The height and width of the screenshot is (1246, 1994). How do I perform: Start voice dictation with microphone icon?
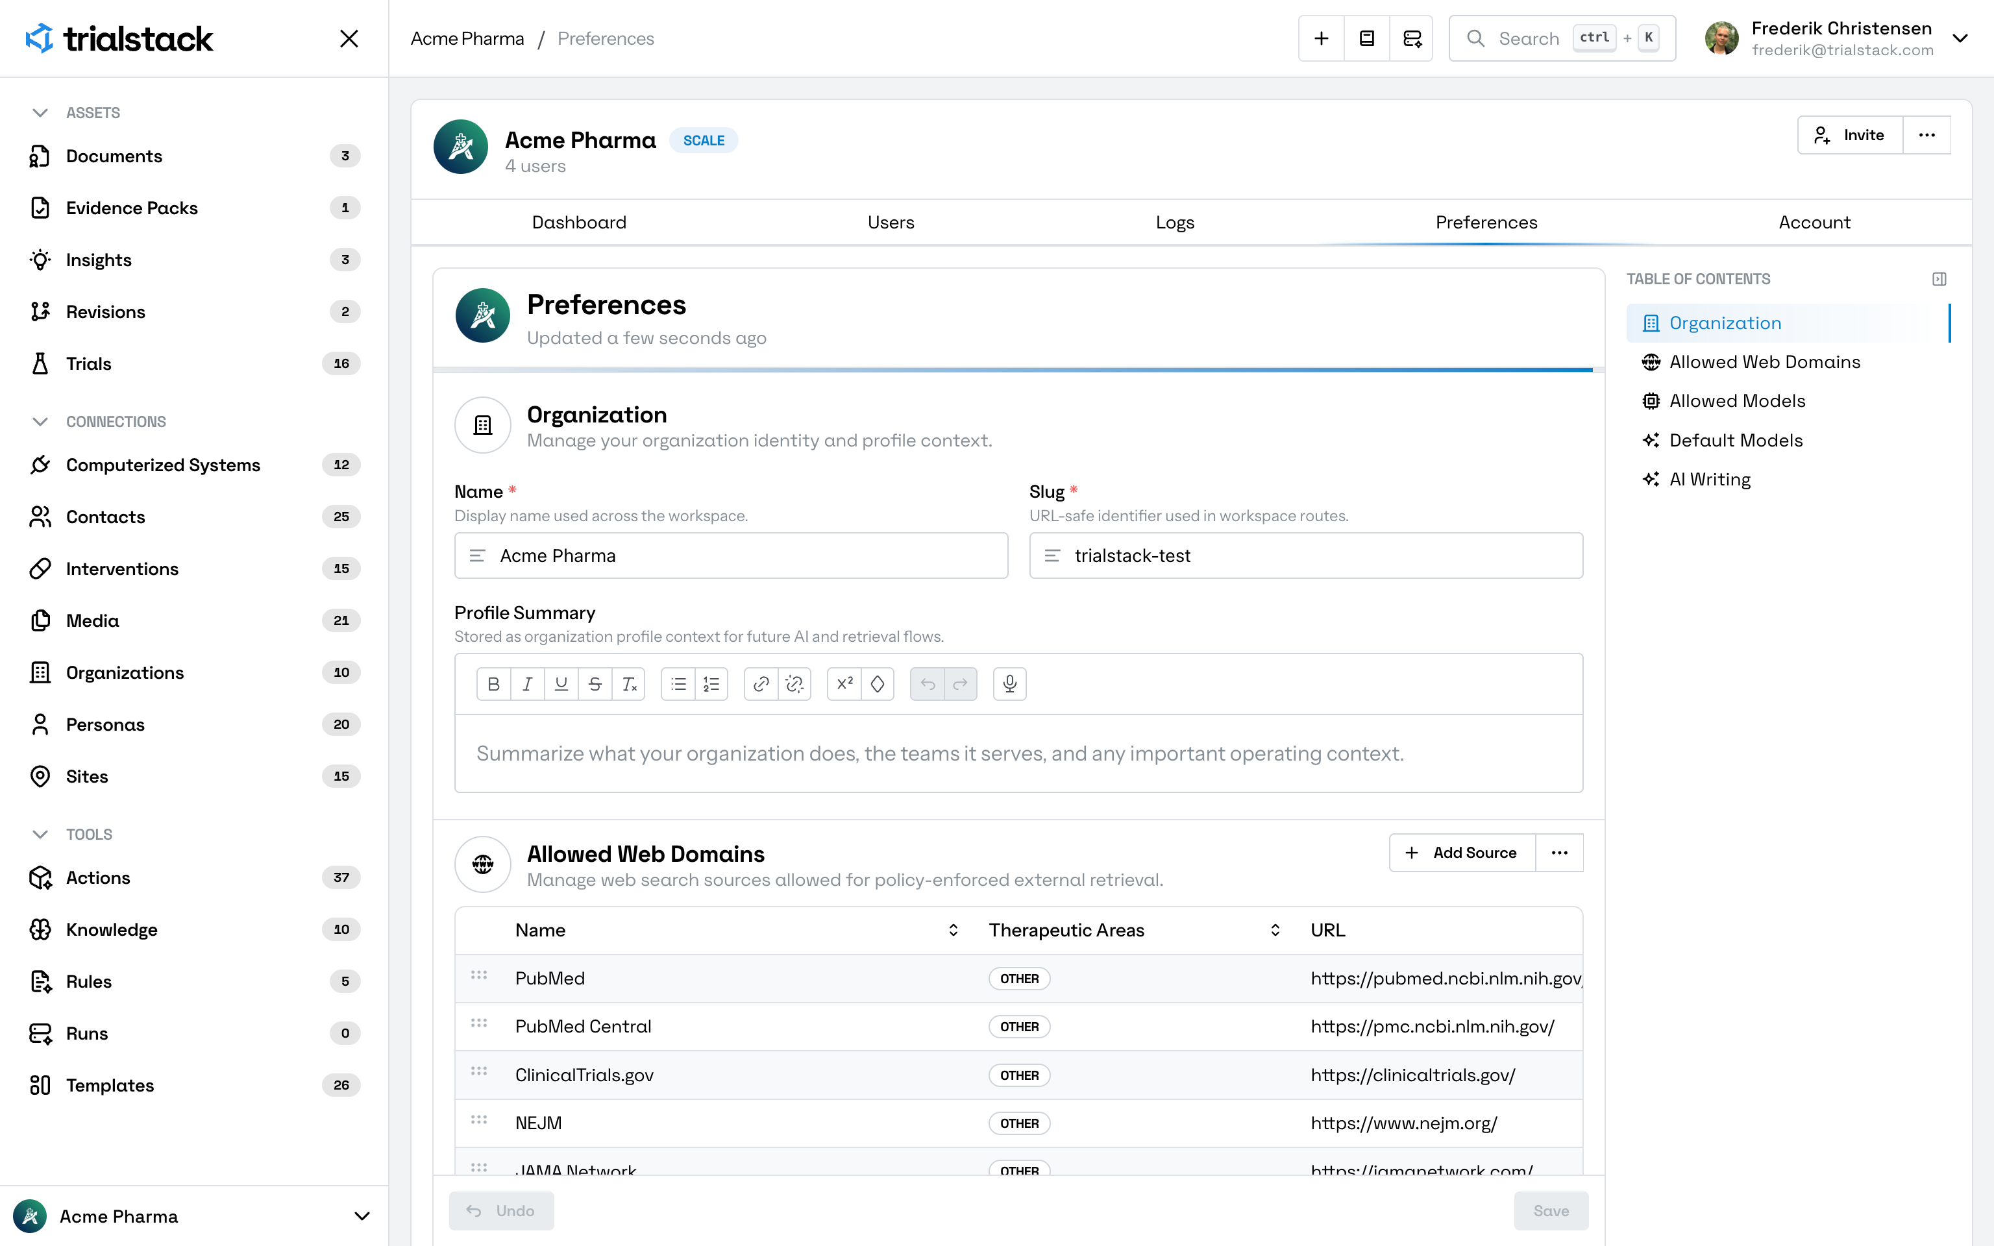click(1010, 684)
